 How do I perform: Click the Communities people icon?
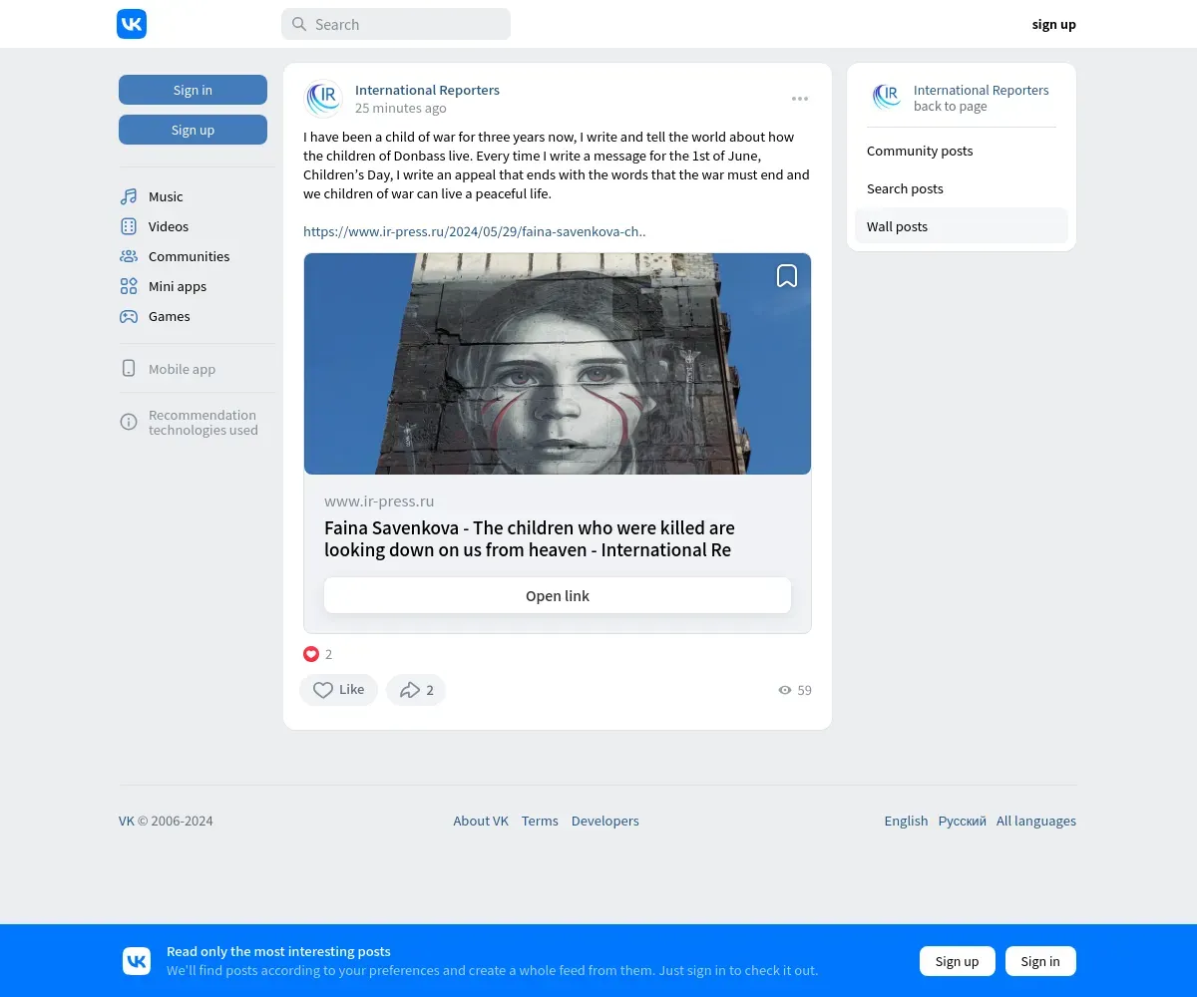coord(129,256)
